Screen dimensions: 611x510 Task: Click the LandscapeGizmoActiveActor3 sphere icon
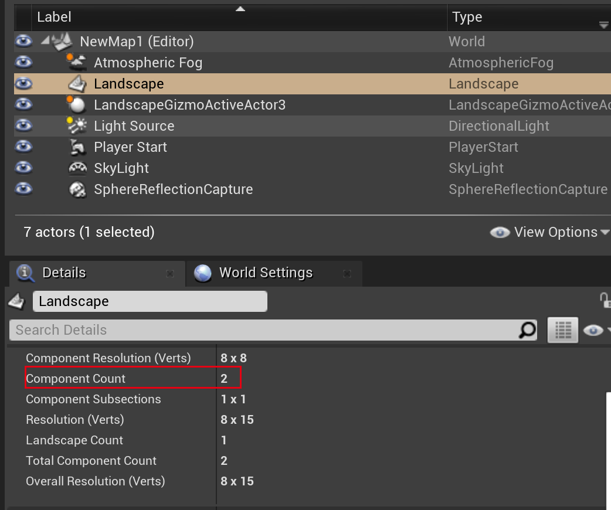(x=76, y=104)
